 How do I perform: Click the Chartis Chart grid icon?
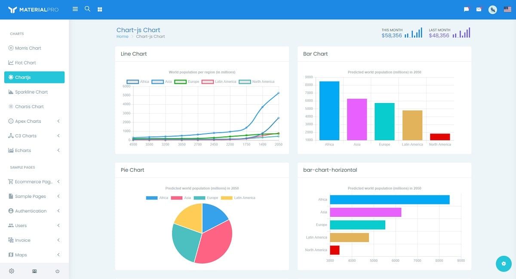pos(10,106)
